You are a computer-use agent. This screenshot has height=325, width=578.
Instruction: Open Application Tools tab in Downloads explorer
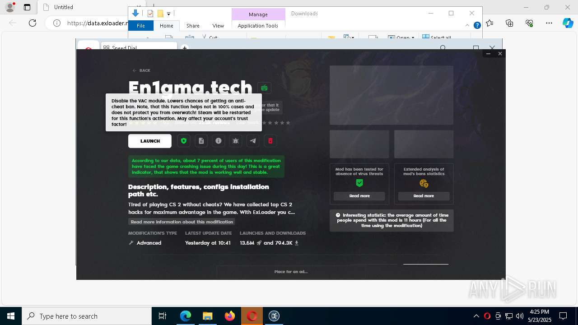[258, 26]
